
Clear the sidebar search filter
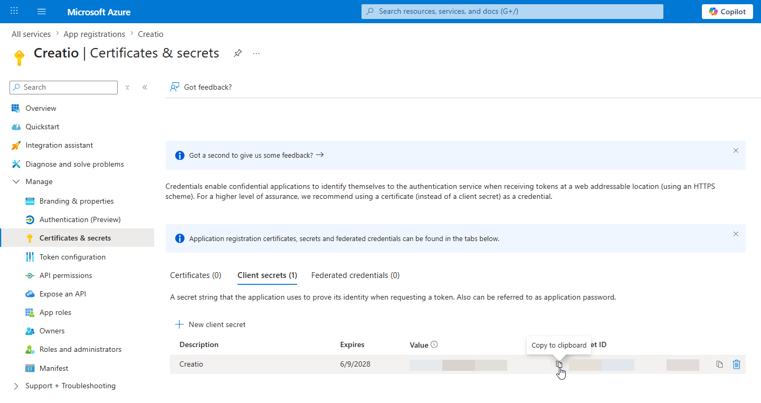pos(127,88)
